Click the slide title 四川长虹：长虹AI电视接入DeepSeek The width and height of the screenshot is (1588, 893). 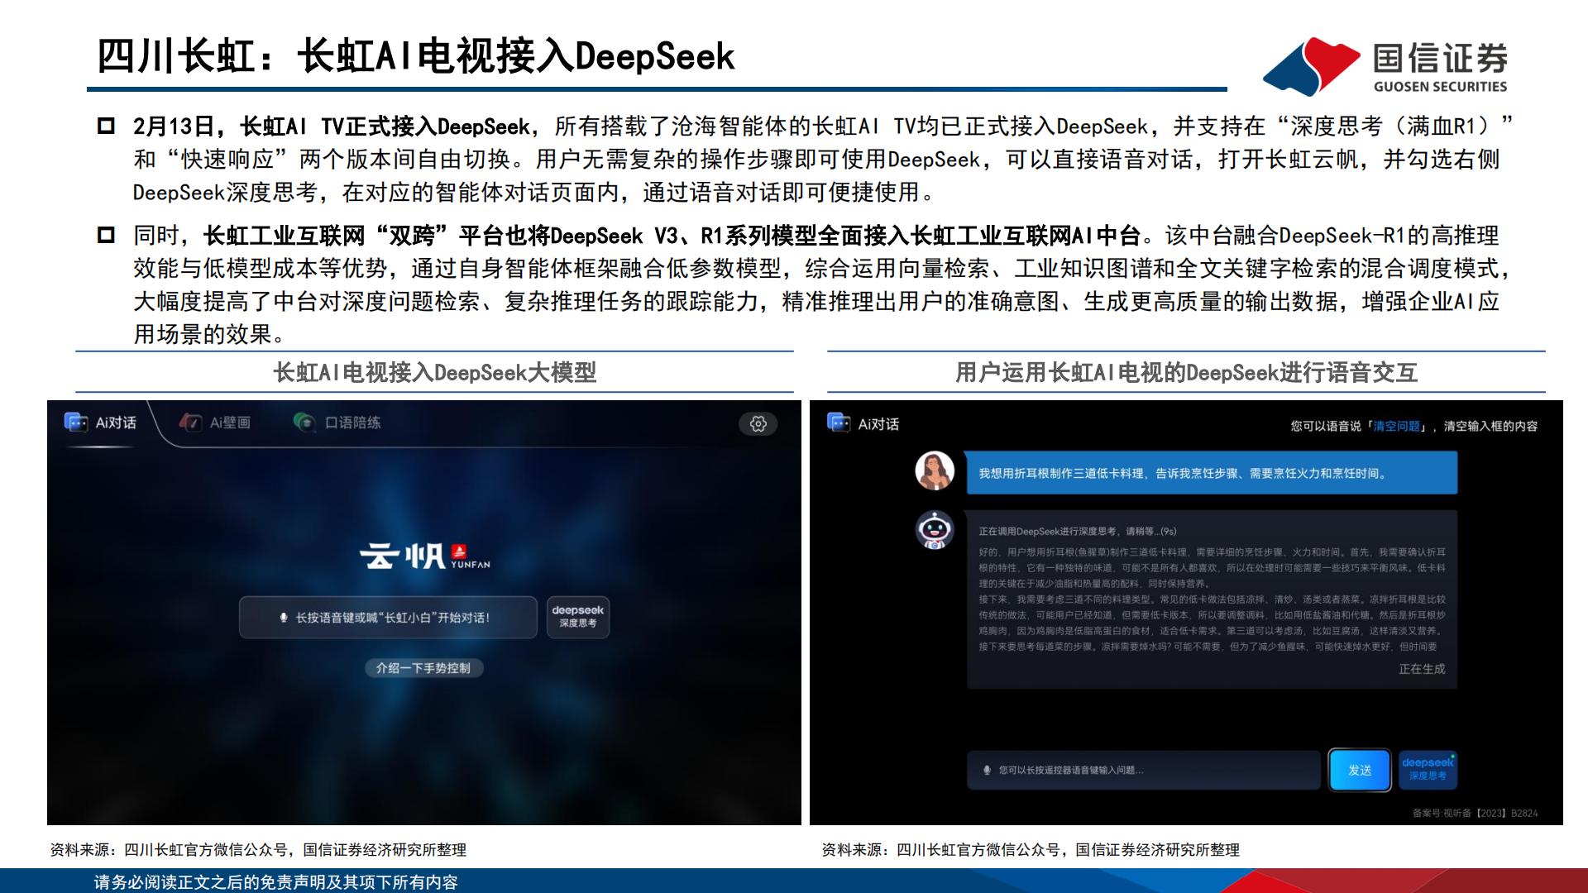point(416,57)
